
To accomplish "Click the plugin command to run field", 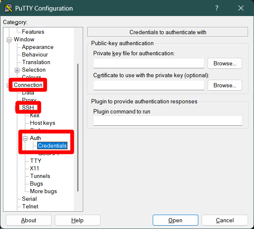I will pos(168,121).
